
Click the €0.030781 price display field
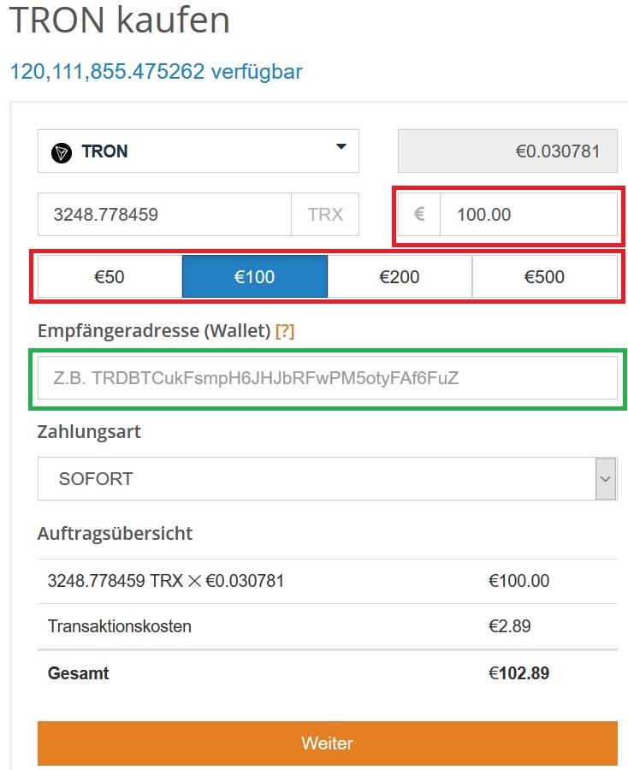508,151
